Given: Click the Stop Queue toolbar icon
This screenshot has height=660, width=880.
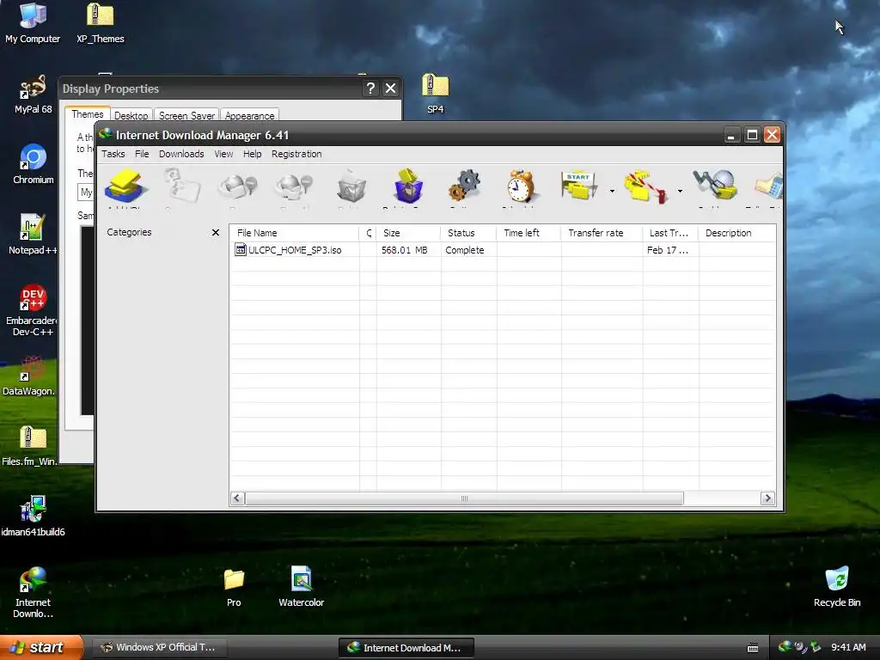Looking at the screenshot, I should click(x=645, y=186).
